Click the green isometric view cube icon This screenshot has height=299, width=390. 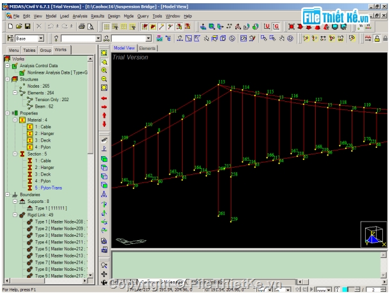(x=104, y=159)
